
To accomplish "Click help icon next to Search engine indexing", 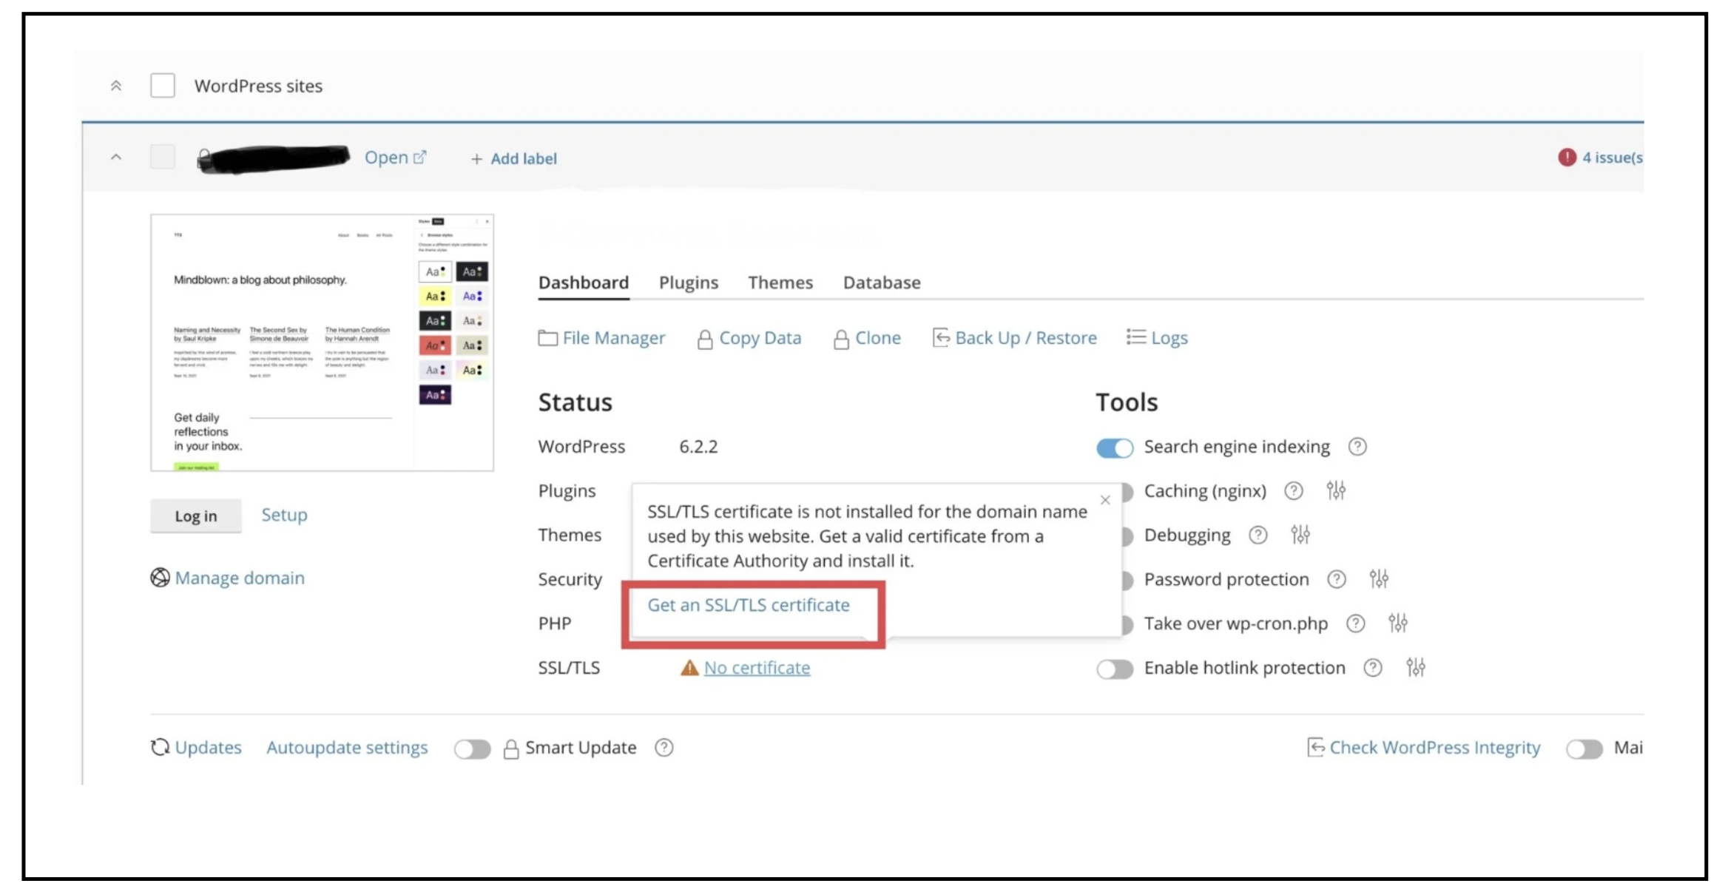I will [1357, 447].
